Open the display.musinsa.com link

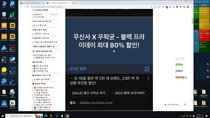click(x=96, y=103)
